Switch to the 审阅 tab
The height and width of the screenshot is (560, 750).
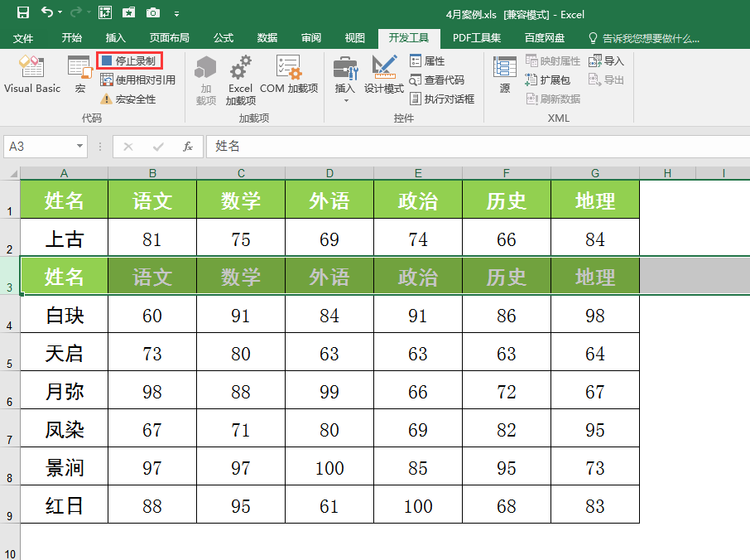pyautogui.click(x=311, y=38)
